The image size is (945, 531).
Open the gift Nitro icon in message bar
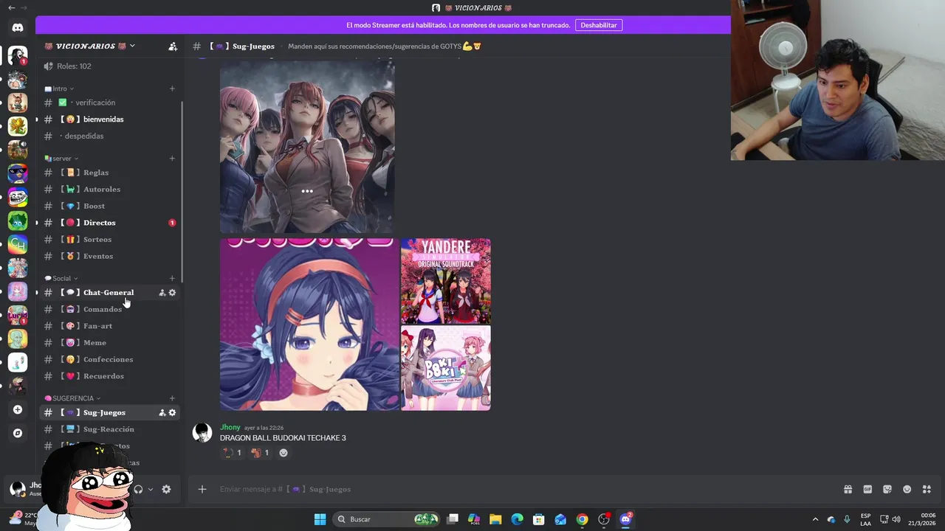[848, 489]
